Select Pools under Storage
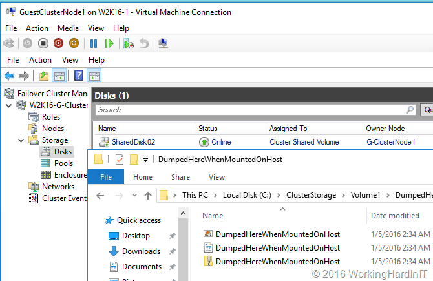The image size is (433, 281). [x=57, y=163]
